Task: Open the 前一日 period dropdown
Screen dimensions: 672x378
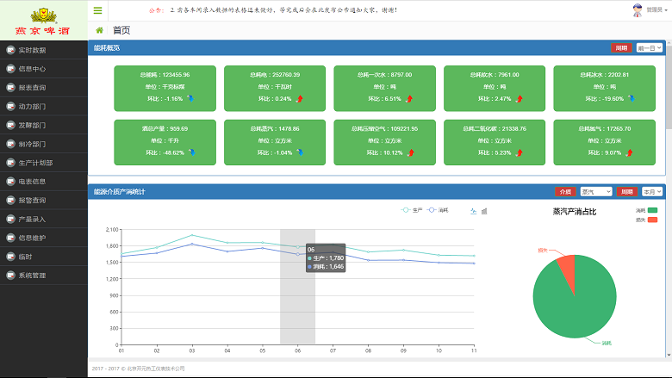Action: coord(650,48)
